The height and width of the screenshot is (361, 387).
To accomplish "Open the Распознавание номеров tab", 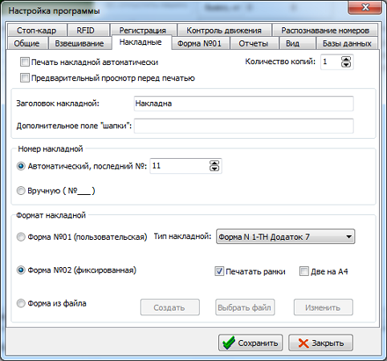I will click(x=325, y=30).
